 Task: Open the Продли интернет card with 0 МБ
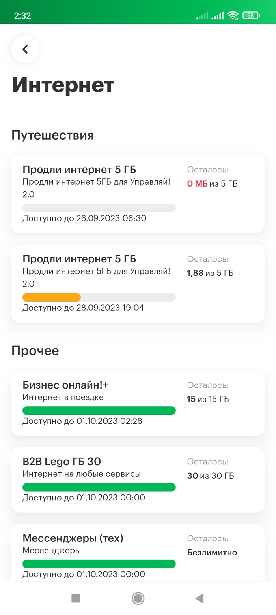(138, 194)
